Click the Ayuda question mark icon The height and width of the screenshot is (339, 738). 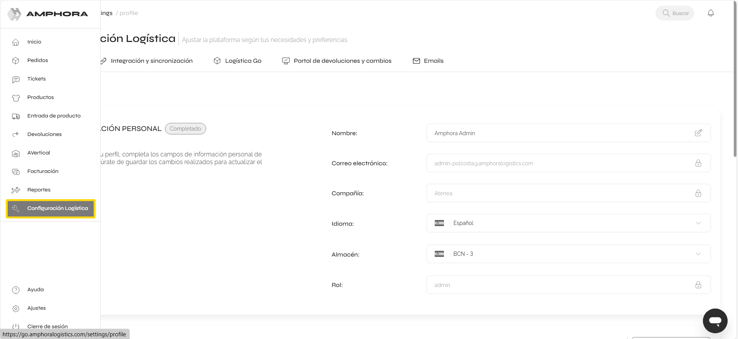[16, 290]
